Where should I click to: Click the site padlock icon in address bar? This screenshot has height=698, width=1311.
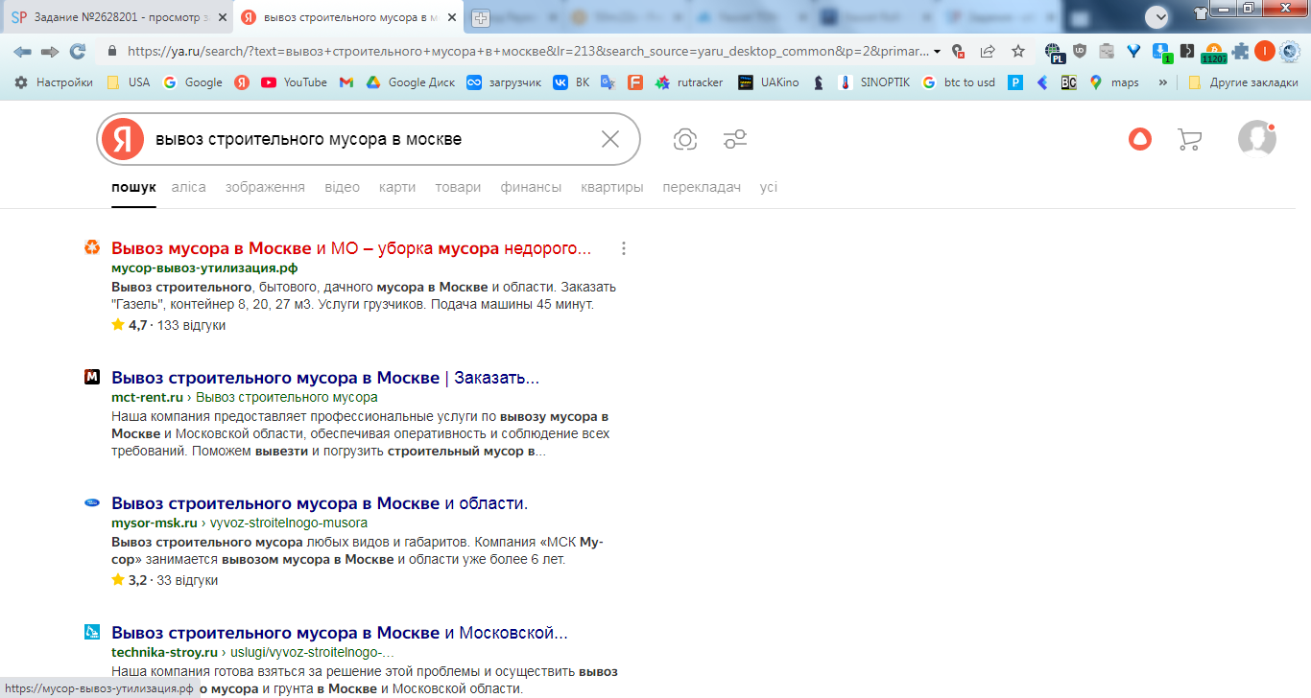tap(112, 52)
